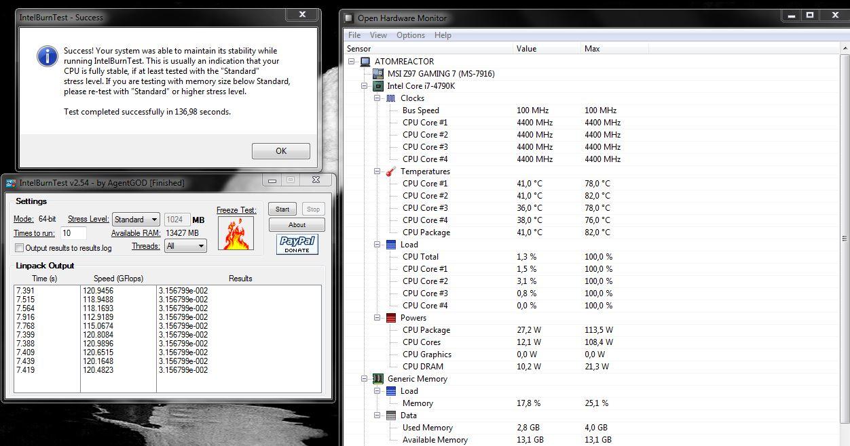Click the Clocks waveform icon

391,98
